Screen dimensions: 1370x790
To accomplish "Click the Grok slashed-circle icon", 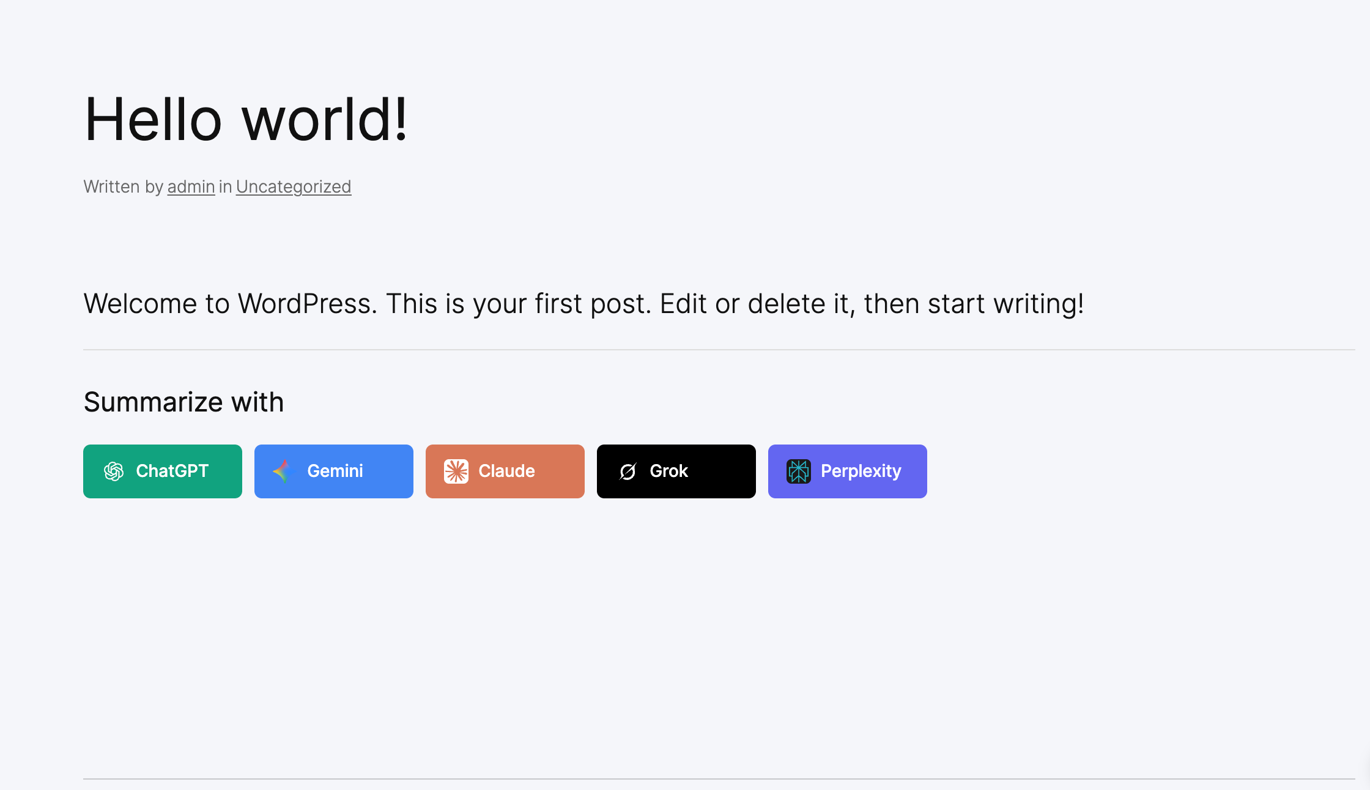I will pyautogui.click(x=628, y=471).
